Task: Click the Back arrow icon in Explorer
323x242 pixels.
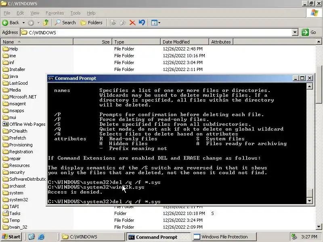Action: click(5, 23)
